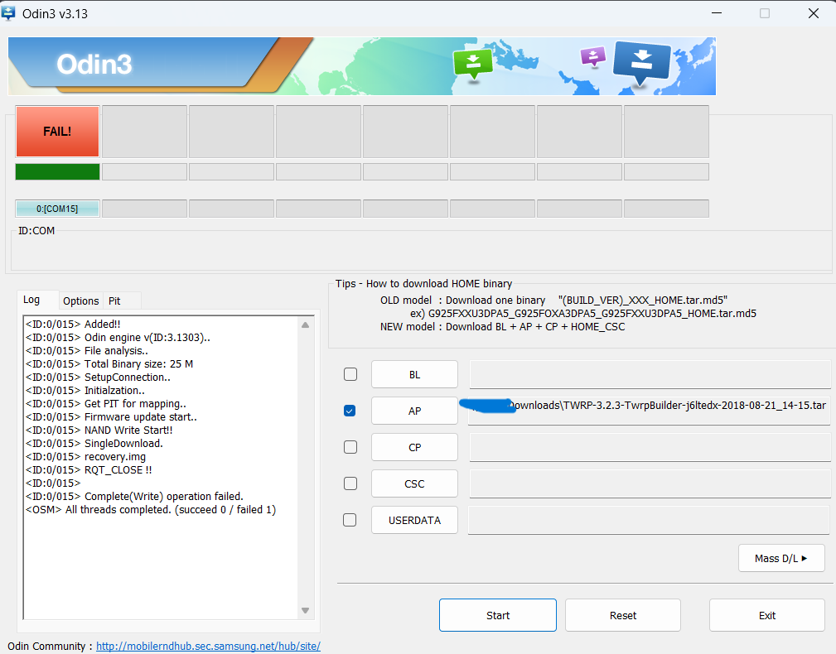Click log line "NAND Write Start!!"

(x=99, y=430)
